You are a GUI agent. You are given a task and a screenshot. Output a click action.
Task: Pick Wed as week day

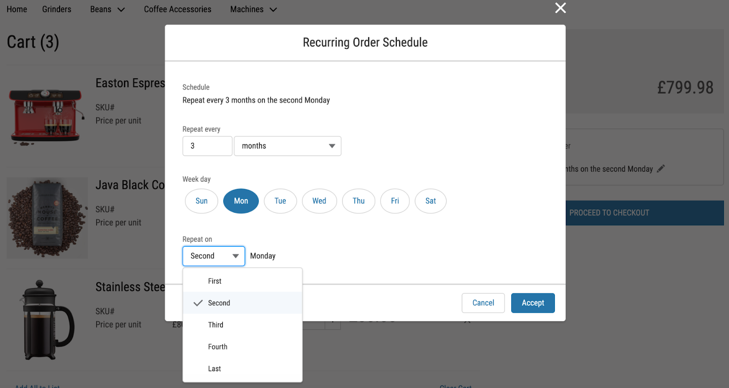coord(319,201)
